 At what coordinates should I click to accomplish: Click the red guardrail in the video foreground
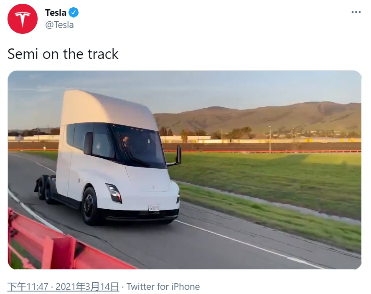pos(59,246)
